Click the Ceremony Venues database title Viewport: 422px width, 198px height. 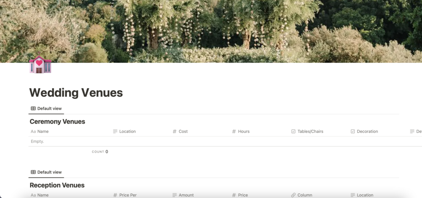pyautogui.click(x=58, y=121)
